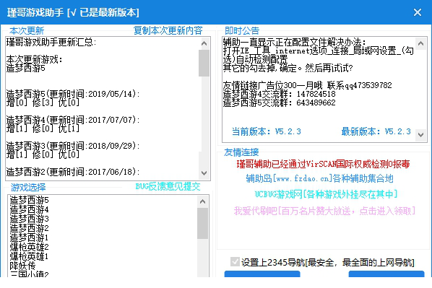Close the 瑾哥游戏助手 window
Screen dimensions: 432x288
pos(417,12)
